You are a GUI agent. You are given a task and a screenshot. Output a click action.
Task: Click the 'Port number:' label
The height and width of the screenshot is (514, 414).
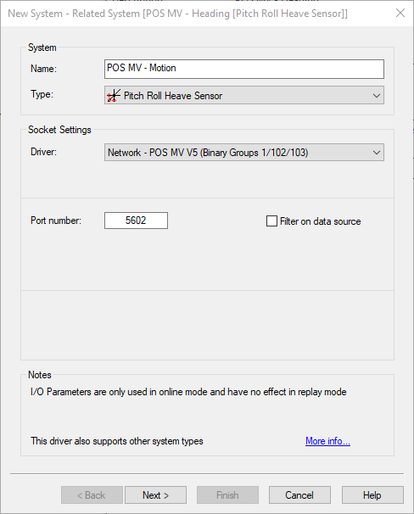click(x=56, y=221)
